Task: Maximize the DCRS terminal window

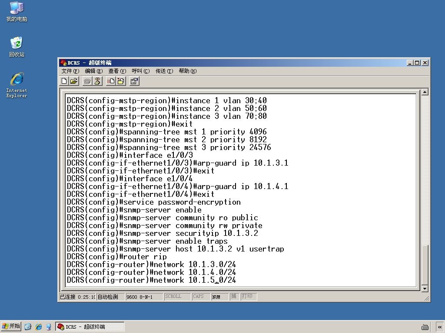Action: click(417, 63)
